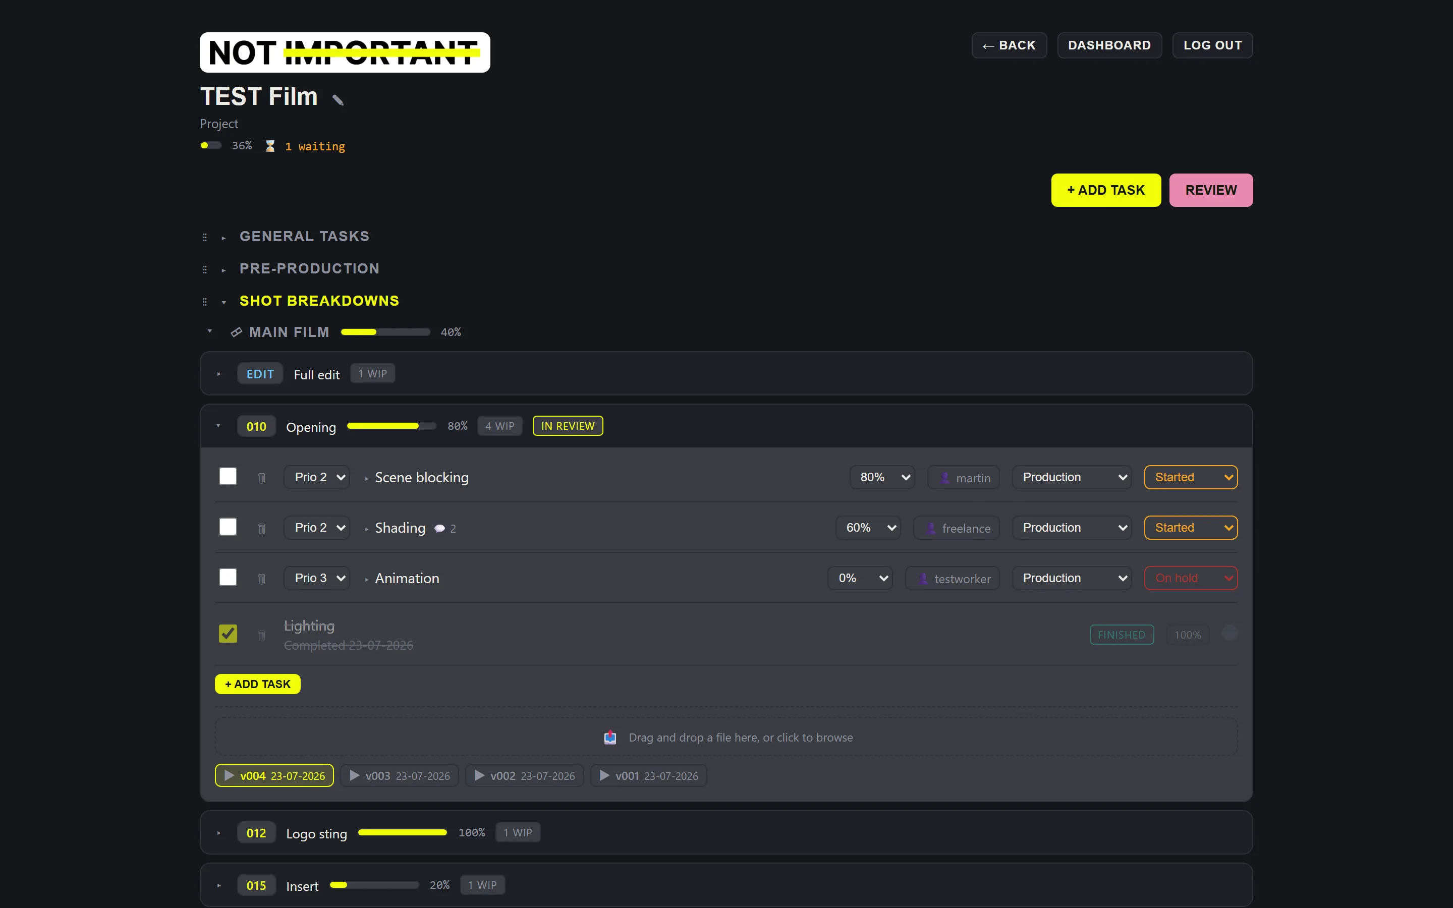Collapse the MAIN FILM group arrow
The width and height of the screenshot is (1453, 908).
(x=209, y=331)
